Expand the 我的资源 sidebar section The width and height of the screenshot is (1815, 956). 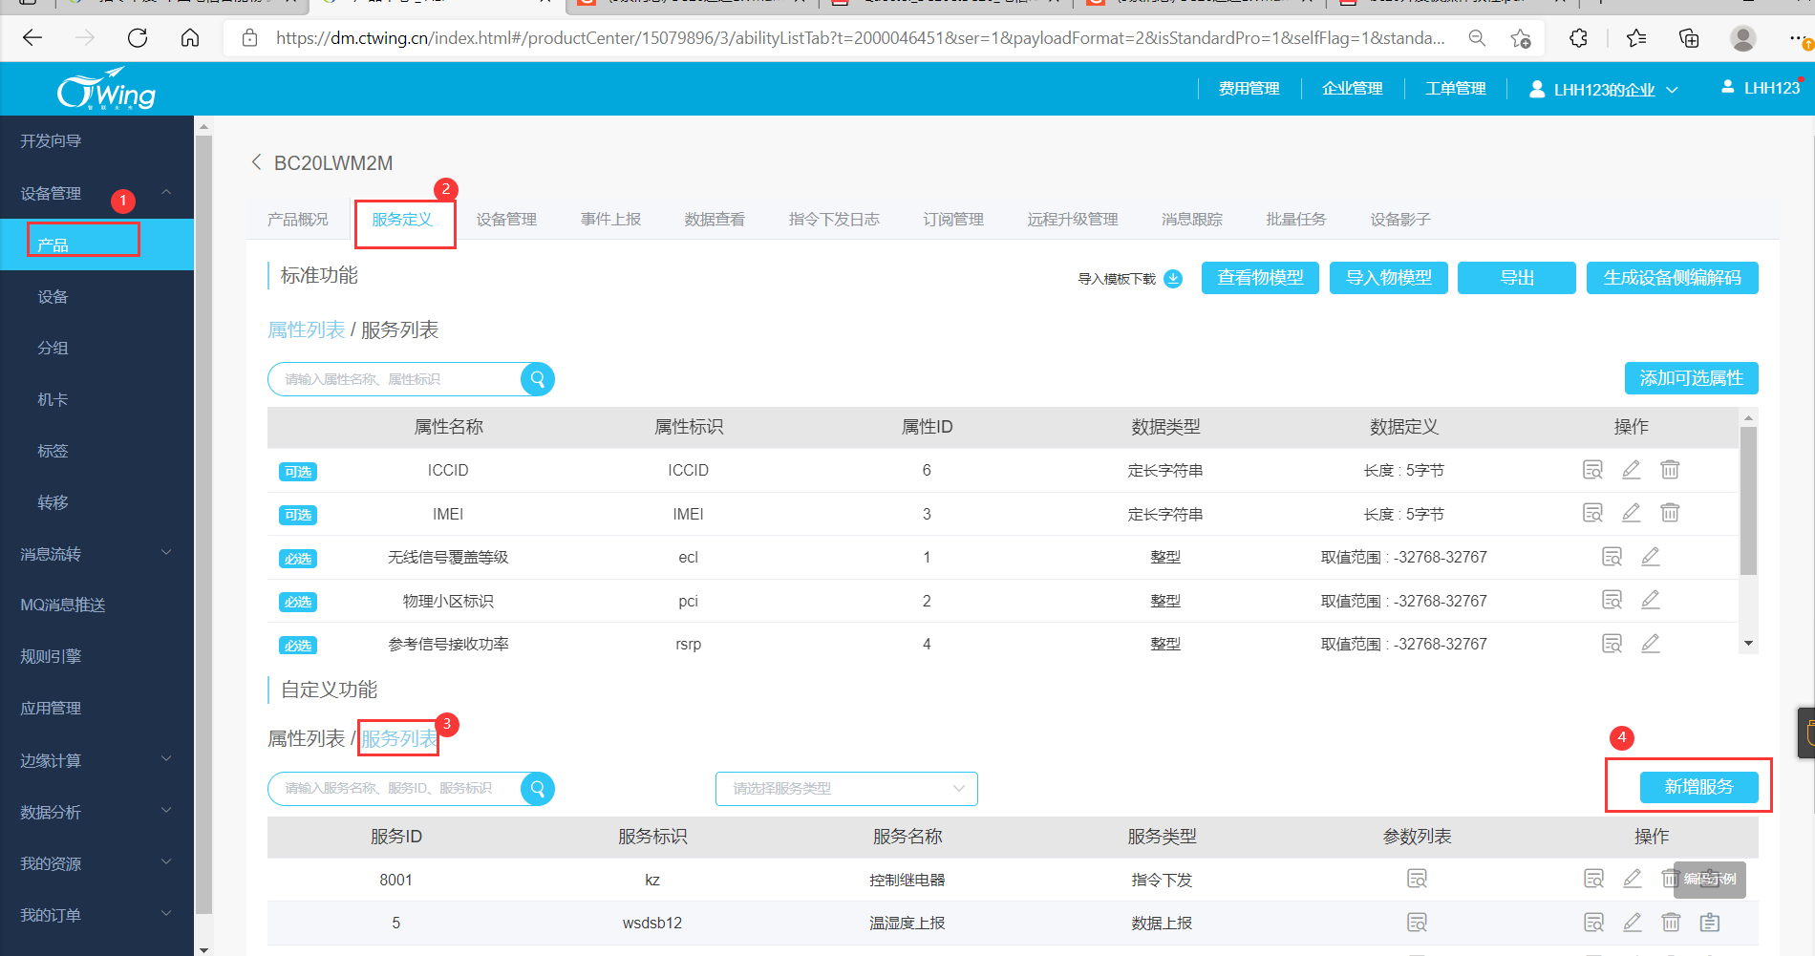[166, 863]
